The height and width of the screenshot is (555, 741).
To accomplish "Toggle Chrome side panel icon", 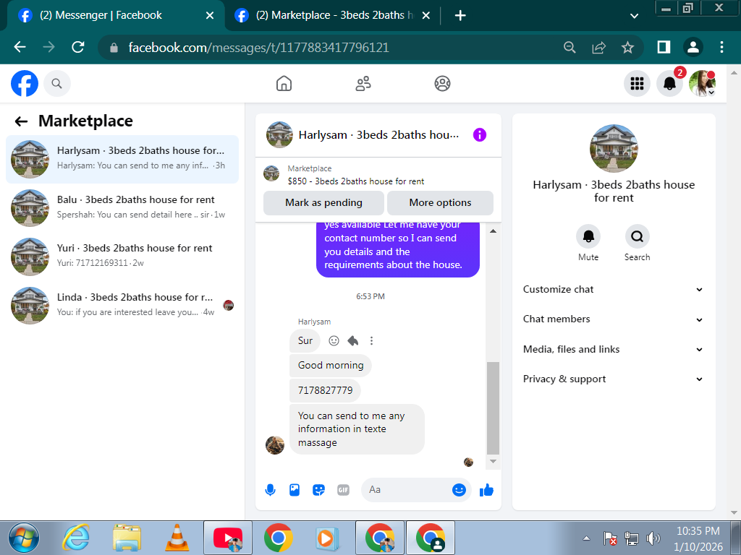I will click(664, 47).
